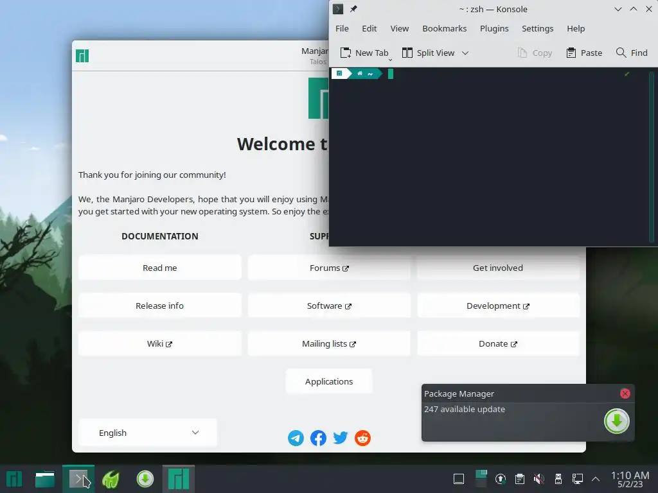Viewport: 658px width, 493px height.
Task: Open the Manjaro application launcher in taskbar
Action: coord(14,479)
